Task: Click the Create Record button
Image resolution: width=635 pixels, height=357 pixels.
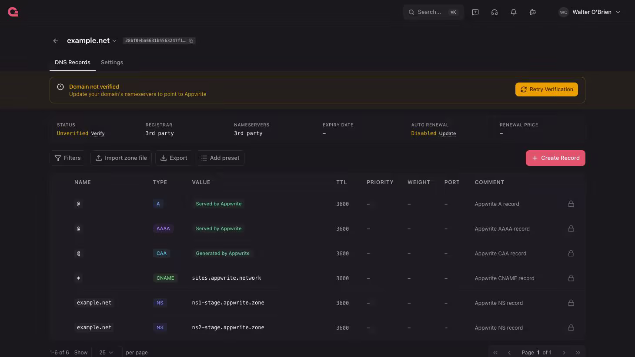Action: pyautogui.click(x=555, y=158)
